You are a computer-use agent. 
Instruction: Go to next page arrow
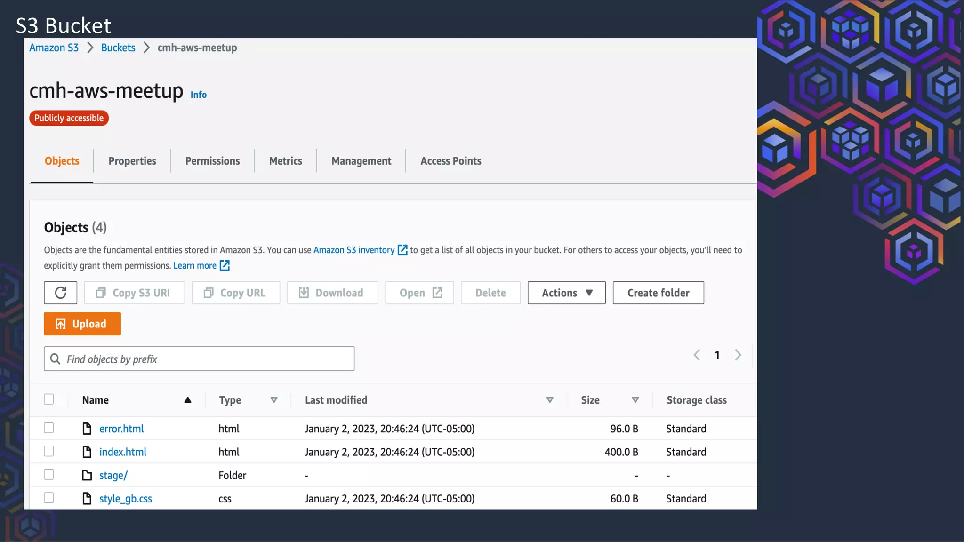click(x=738, y=355)
